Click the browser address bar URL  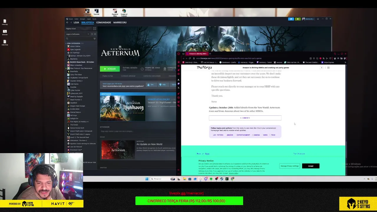(x=229, y=58)
